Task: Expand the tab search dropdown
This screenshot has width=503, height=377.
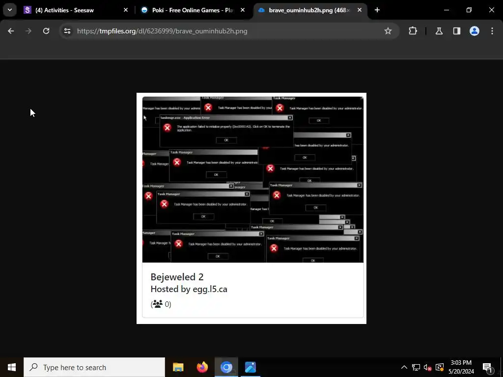Action: tap(10, 10)
